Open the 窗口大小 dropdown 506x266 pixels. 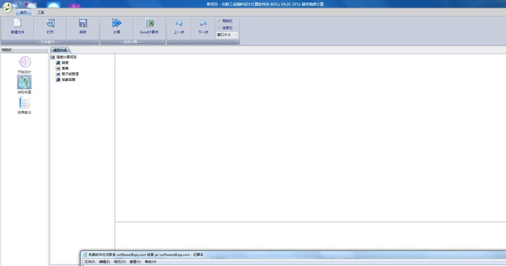coord(227,35)
